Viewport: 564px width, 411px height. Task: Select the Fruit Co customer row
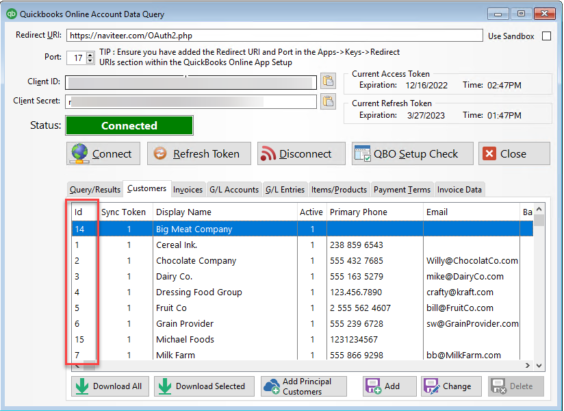click(302, 308)
